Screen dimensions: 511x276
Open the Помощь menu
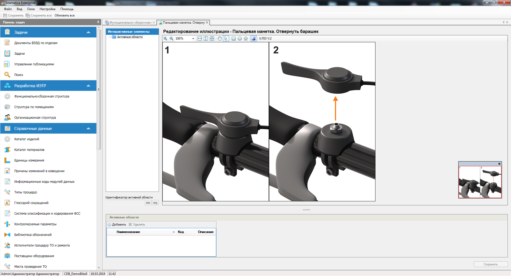point(67,9)
